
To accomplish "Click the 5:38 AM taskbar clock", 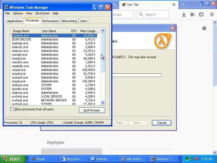I will 207,159.
